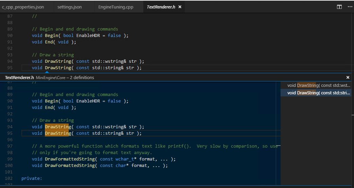Click the private: keyword on line 102
The image size is (354, 188).
(32, 178)
